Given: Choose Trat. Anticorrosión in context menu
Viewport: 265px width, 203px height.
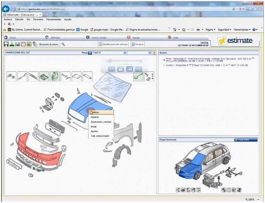Looking at the screenshot, I should pos(101,136).
